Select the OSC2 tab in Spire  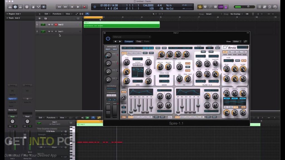[x=129, y=53]
